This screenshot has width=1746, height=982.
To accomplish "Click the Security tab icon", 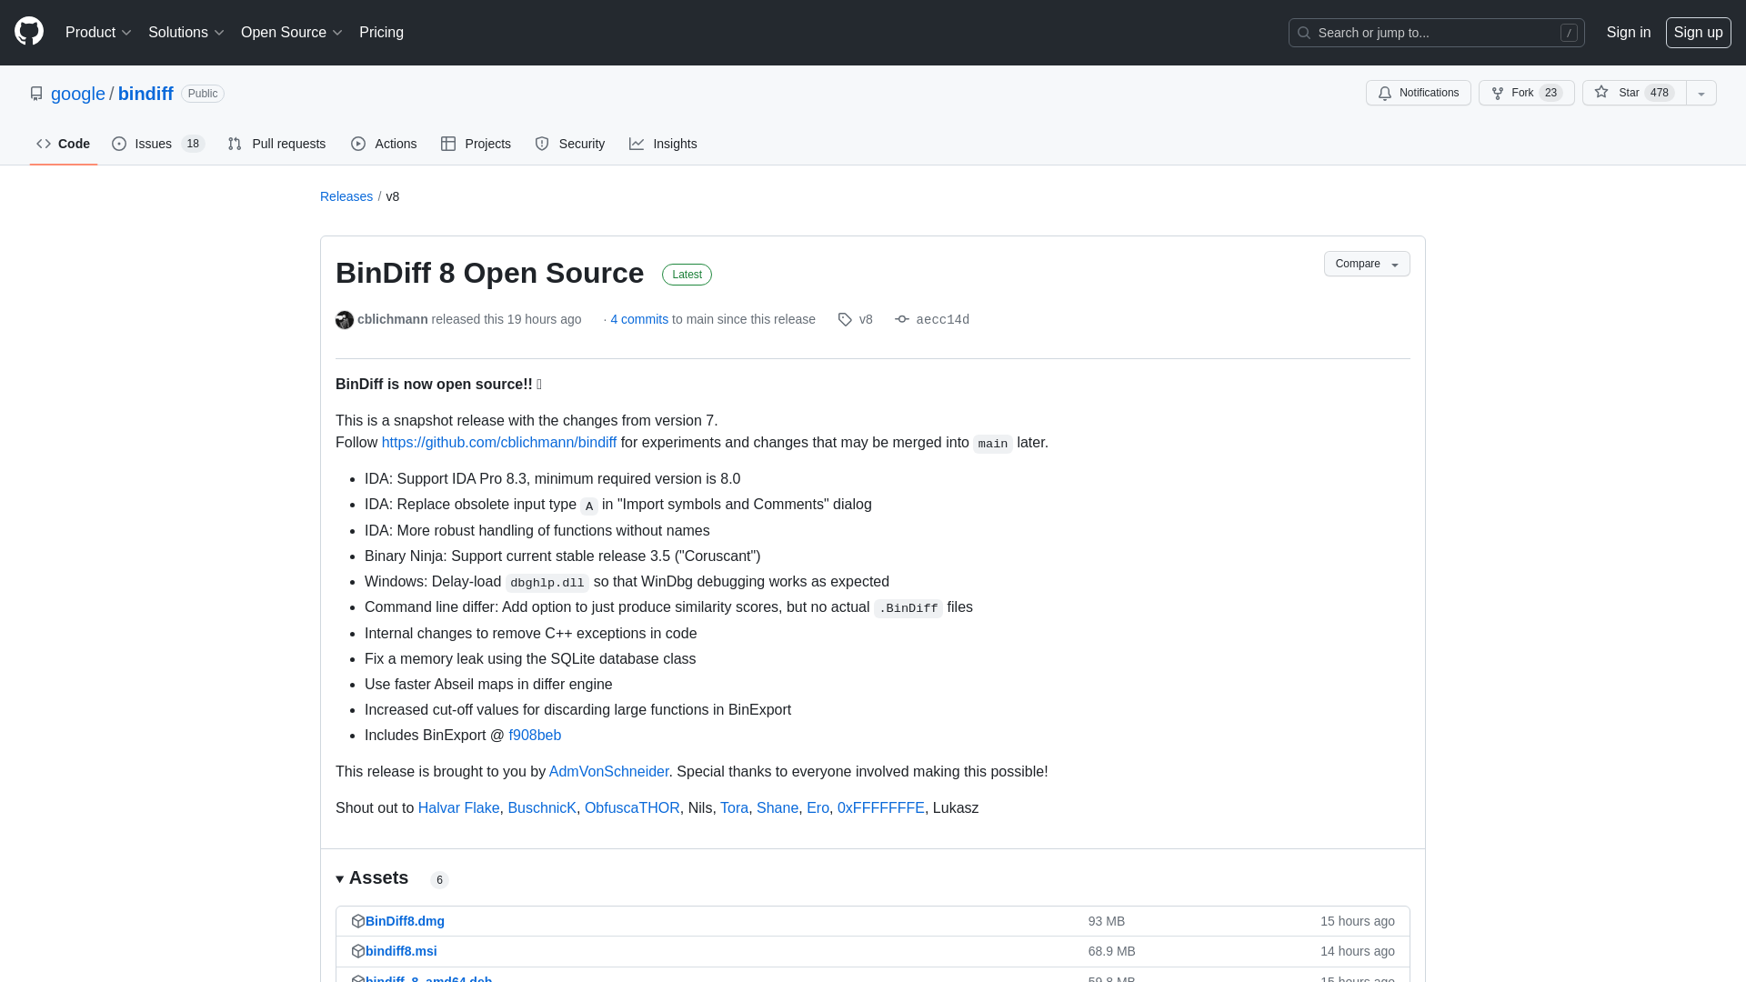I will click(542, 144).
